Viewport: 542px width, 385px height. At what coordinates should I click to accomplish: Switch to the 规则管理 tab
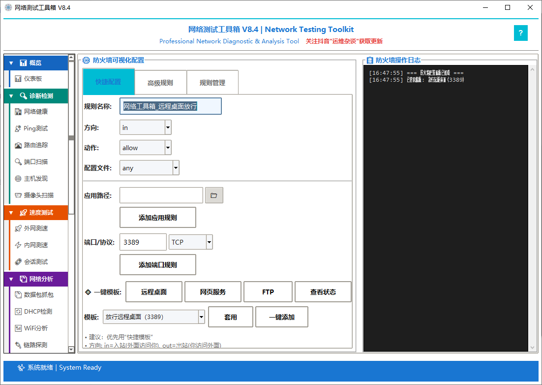click(212, 83)
